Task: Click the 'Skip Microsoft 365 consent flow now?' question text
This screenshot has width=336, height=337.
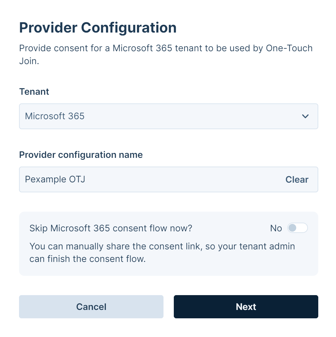Action: coord(111,228)
